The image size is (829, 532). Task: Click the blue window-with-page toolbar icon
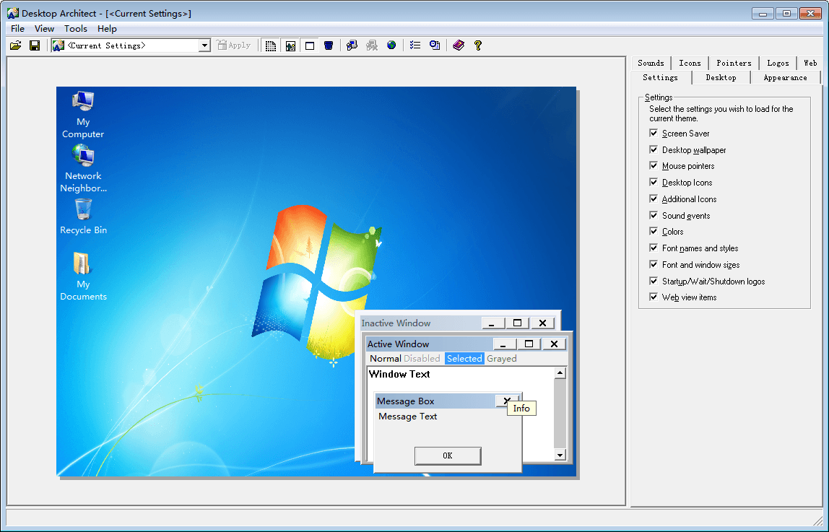coord(435,45)
